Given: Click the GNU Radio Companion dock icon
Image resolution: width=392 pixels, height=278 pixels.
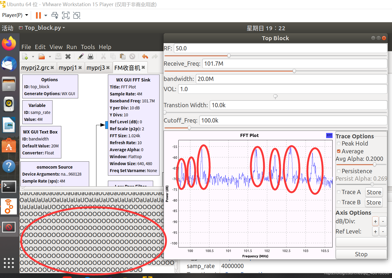Looking at the screenshot, I should pos(9,207).
